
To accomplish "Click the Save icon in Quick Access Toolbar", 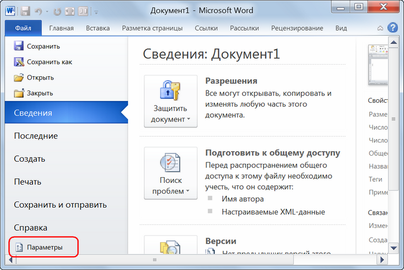I will click(25, 12).
